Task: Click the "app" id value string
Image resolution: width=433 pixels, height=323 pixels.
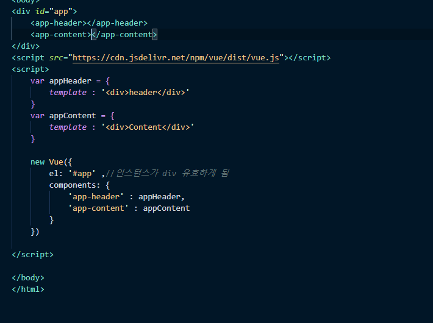Action: 61,12
